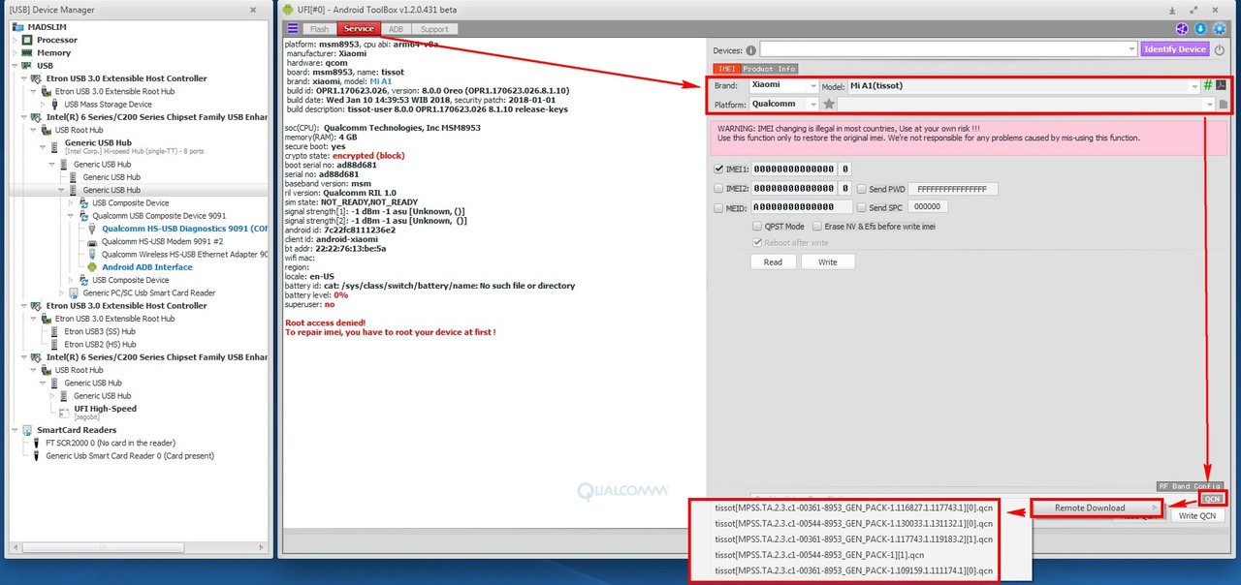1241x585 pixels.
Task: Click the blue download arrow icon
Action: pyautogui.click(x=1200, y=29)
